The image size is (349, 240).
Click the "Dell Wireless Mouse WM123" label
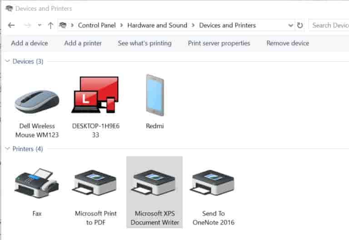point(37,130)
